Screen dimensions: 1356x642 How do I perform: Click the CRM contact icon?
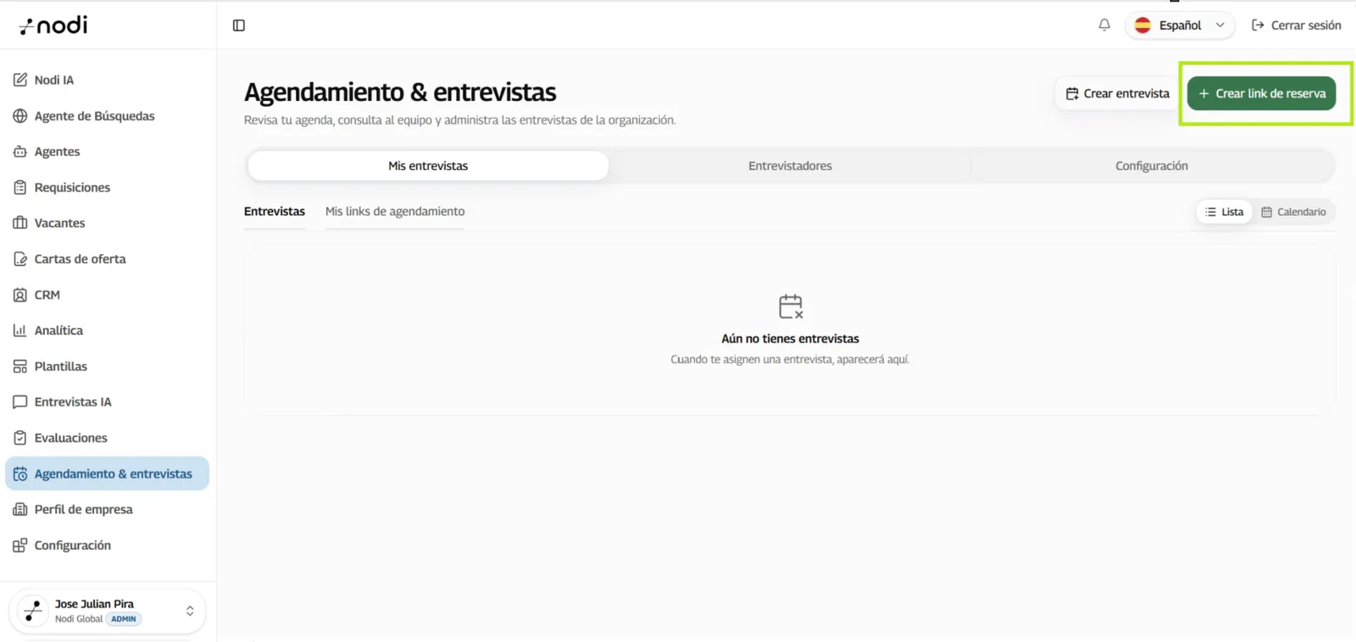click(20, 295)
